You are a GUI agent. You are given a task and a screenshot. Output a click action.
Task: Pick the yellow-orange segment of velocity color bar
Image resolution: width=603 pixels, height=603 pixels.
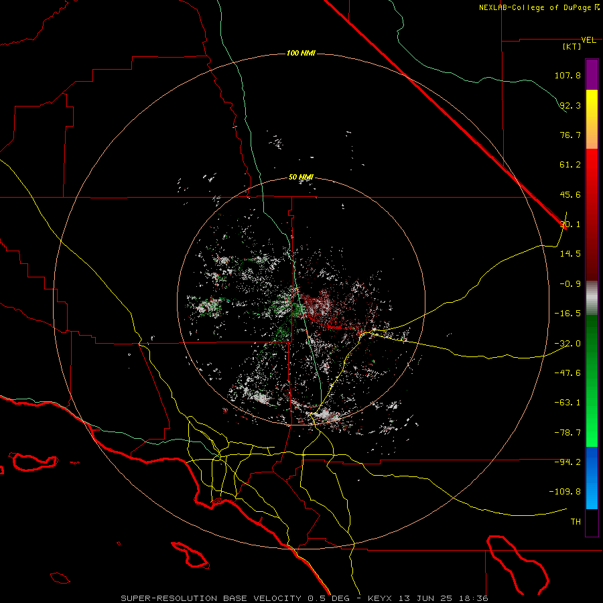click(x=592, y=119)
